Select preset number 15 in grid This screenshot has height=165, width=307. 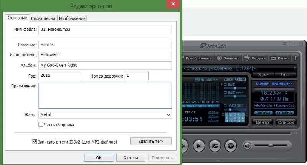coord(243,121)
